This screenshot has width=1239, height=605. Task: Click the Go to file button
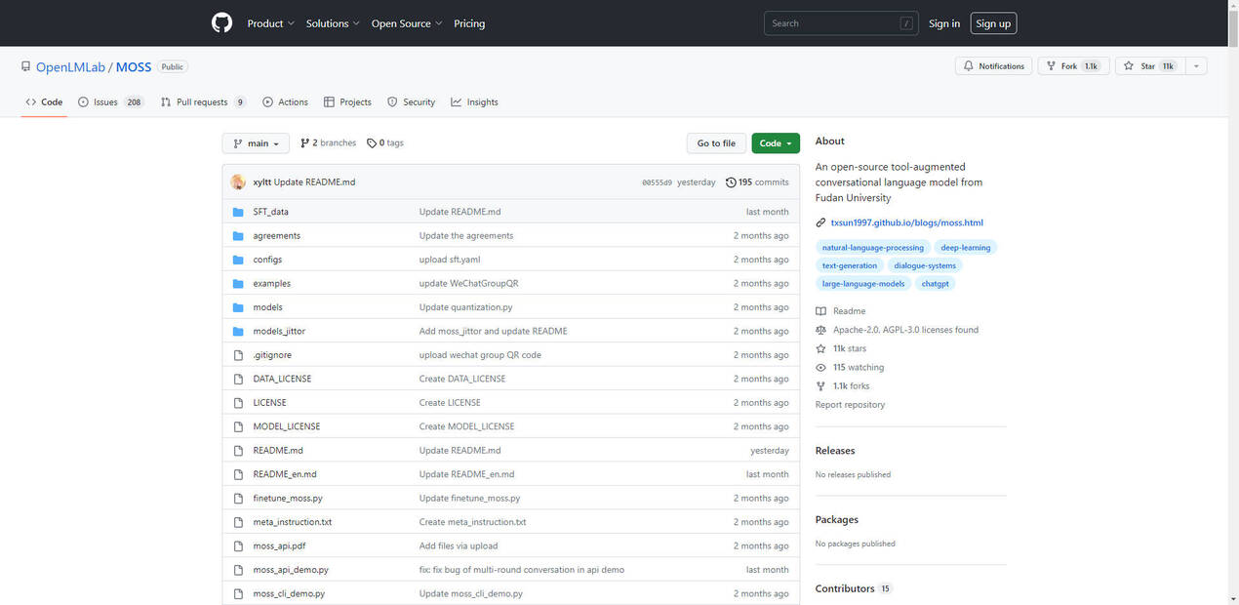click(716, 143)
